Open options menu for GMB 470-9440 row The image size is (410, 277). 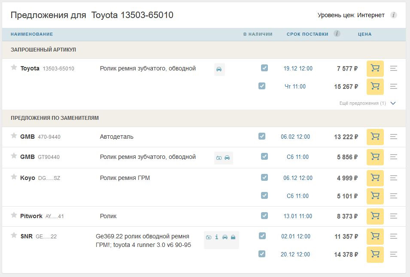[x=393, y=137]
